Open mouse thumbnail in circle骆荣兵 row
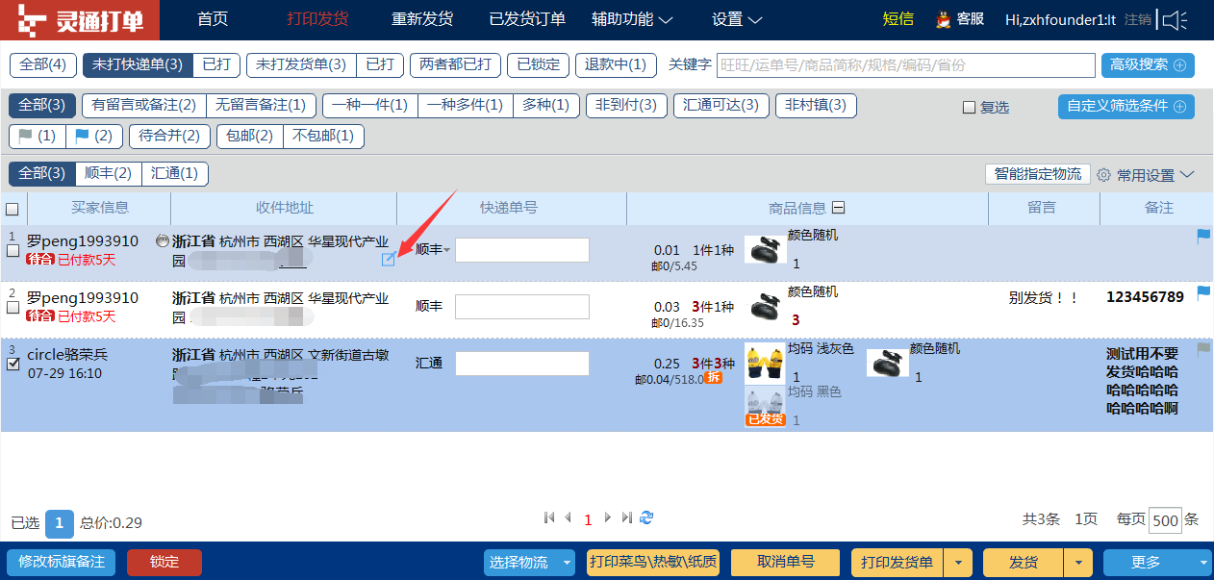Image resolution: width=1214 pixels, height=580 pixels. click(x=887, y=363)
